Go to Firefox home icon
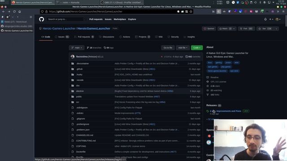The image size is (287, 161). point(20,12)
